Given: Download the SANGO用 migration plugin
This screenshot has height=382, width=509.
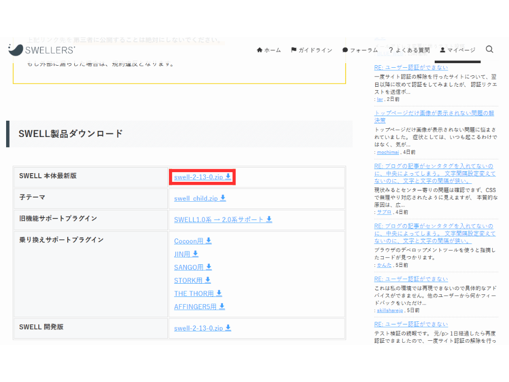Looking at the screenshot, I should [193, 267].
